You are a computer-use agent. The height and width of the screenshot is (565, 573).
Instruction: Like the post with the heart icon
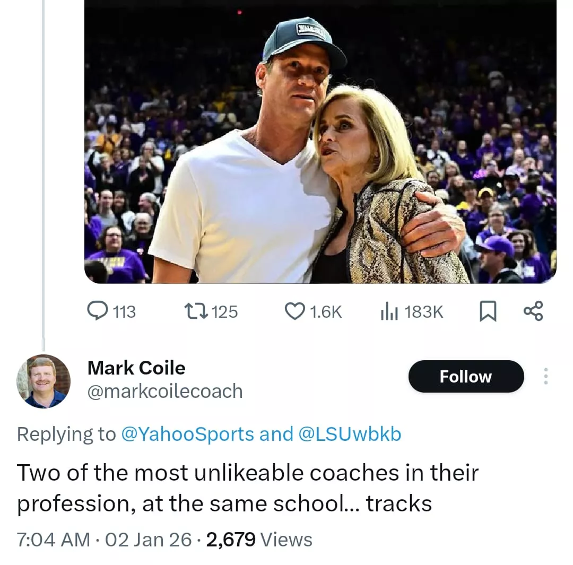[294, 311]
